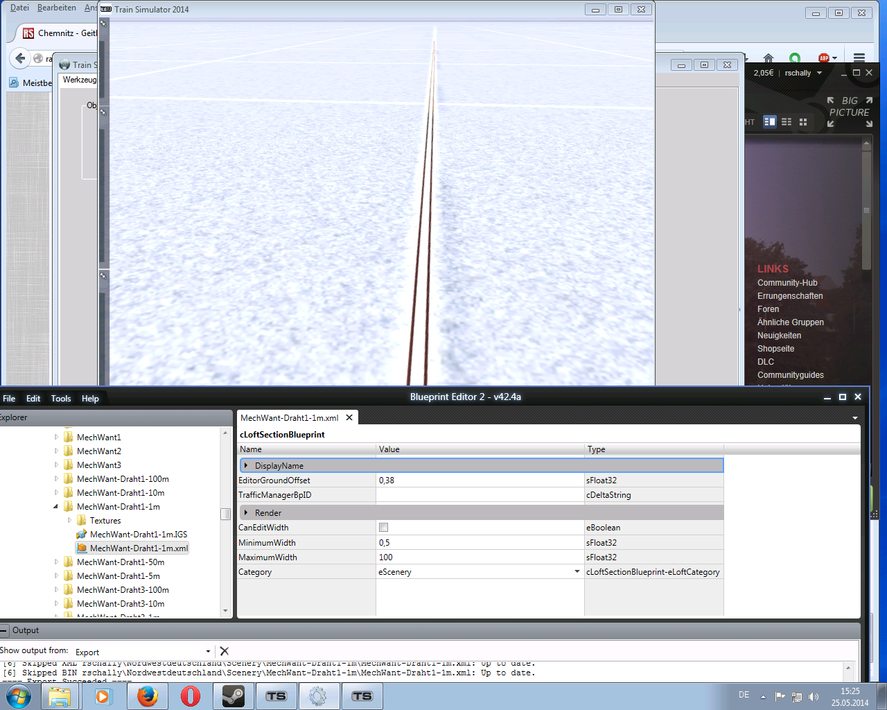Select the MechWant-Draht1-1m.xml file in Explorer
This screenshot has width=887, height=710.
click(139, 548)
